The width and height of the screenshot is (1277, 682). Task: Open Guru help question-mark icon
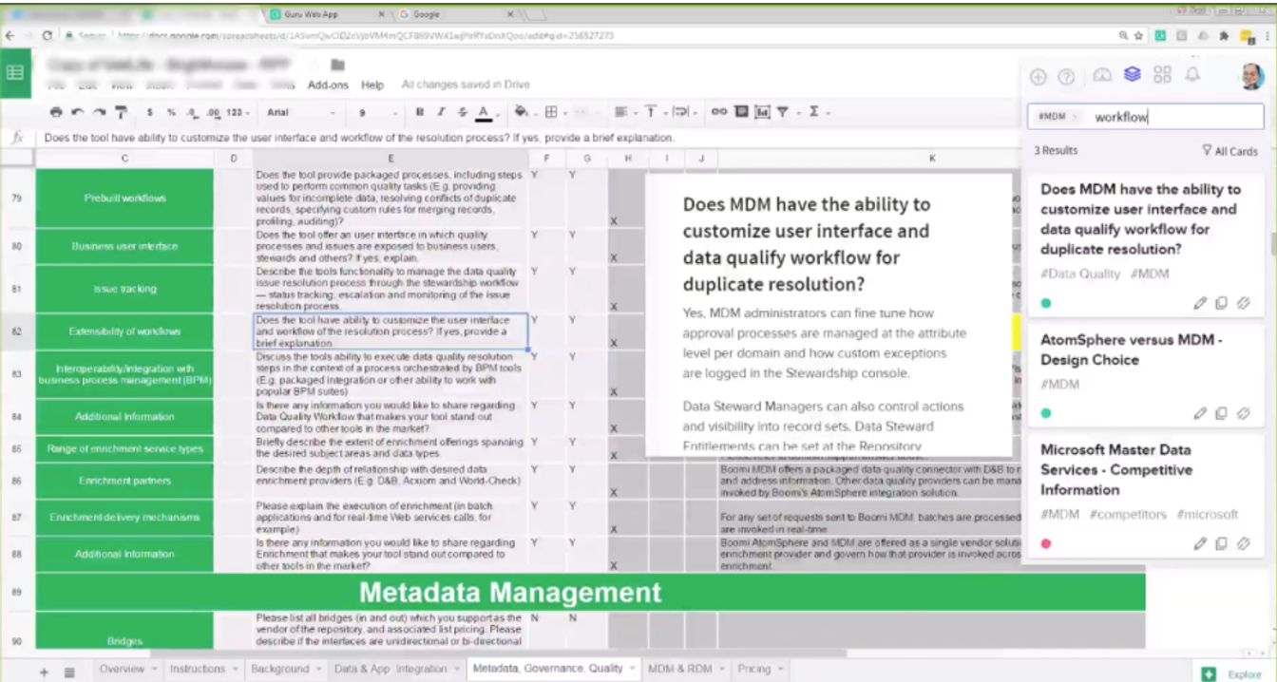click(x=1066, y=76)
